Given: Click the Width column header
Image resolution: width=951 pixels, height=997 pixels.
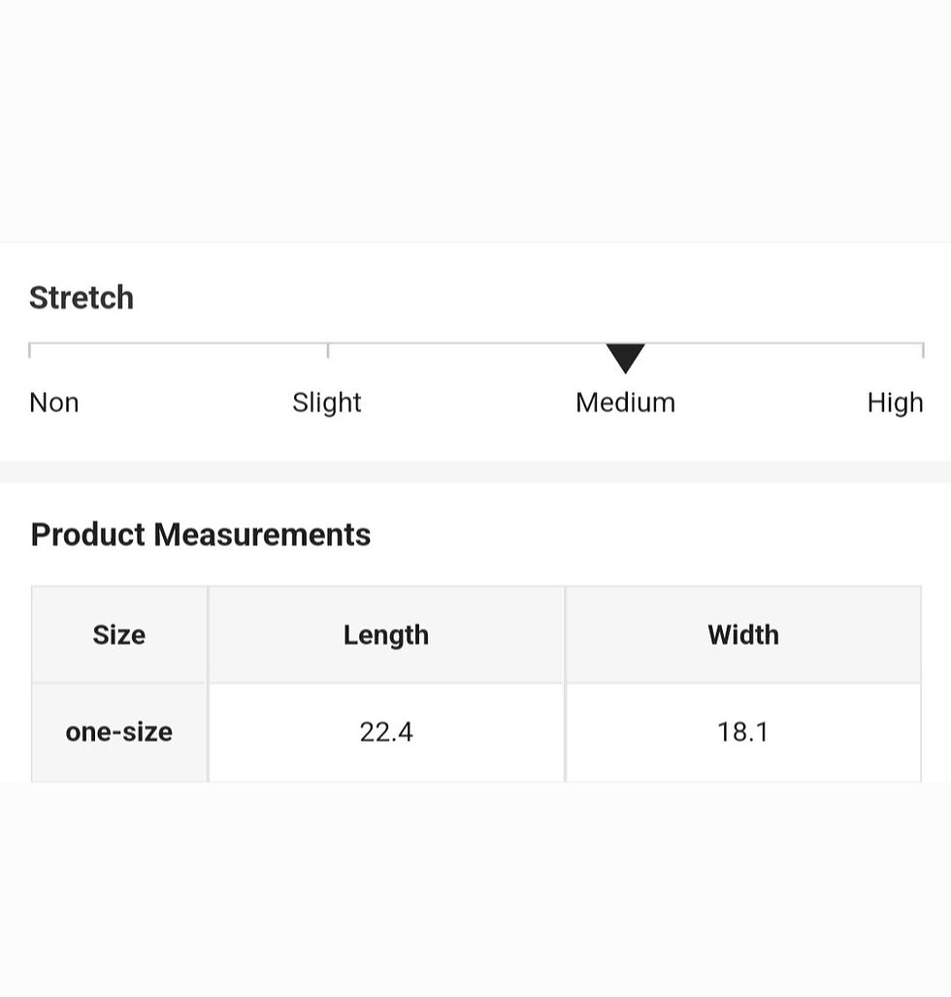Looking at the screenshot, I should click(743, 634).
